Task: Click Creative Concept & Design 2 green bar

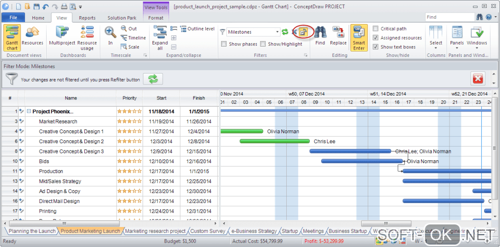Action: [x=275, y=141]
